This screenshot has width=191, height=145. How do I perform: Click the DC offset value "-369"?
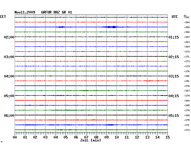click(x=187, y=47)
